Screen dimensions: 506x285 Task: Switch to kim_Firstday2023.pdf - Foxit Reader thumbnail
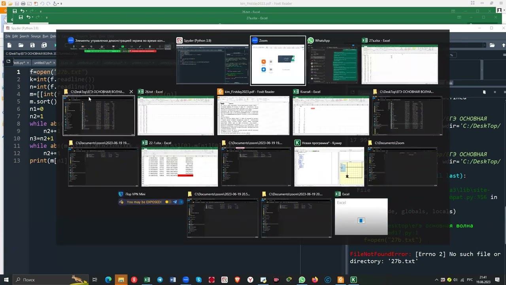(x=253, y=115)
